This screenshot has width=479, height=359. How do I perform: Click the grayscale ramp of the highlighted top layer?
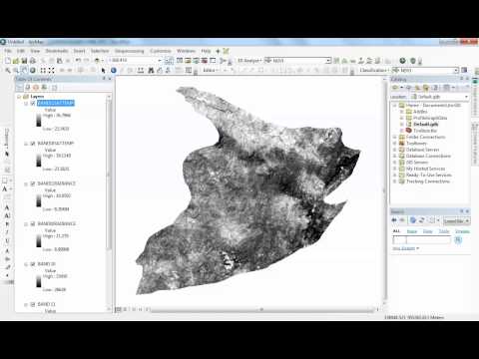[x=39, y=121]
